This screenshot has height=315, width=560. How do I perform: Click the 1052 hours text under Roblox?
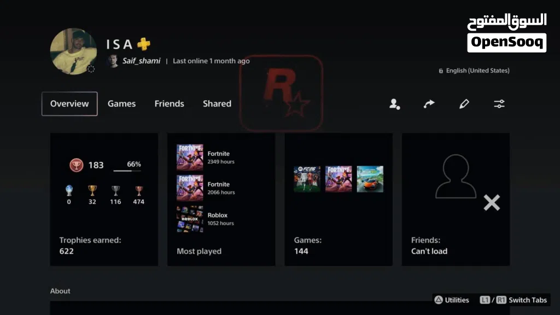click(x=221, y=223)
